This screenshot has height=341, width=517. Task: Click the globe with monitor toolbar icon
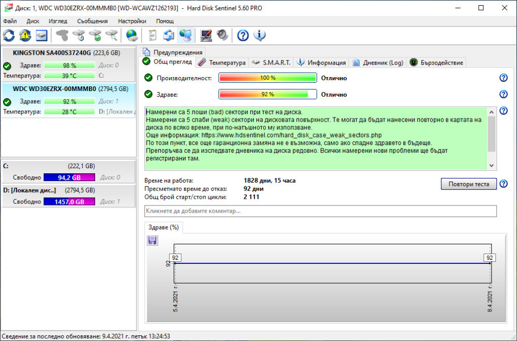pyautogui.click(x=186, y=35)
